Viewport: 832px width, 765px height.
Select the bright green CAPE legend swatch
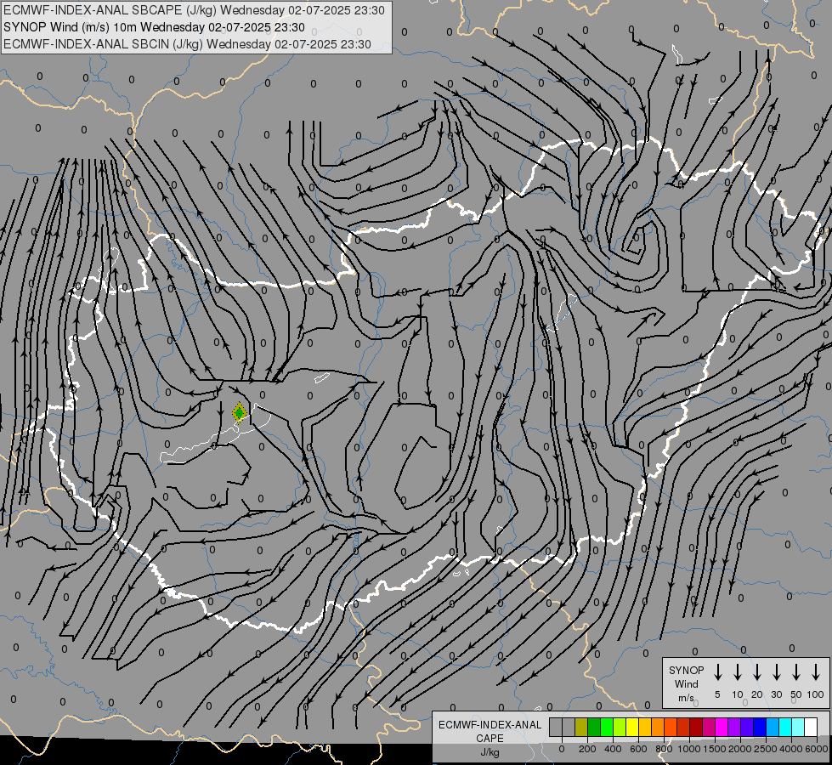click(x=607, y=727)
